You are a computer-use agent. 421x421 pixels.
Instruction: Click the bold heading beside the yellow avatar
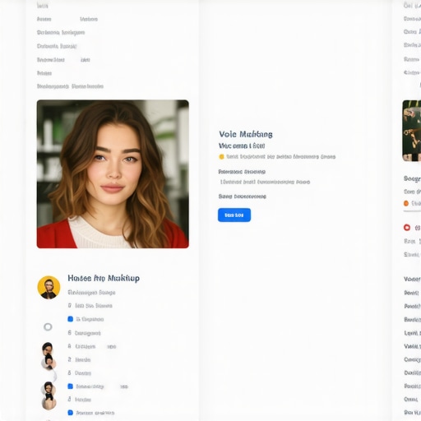coord(104,278)
